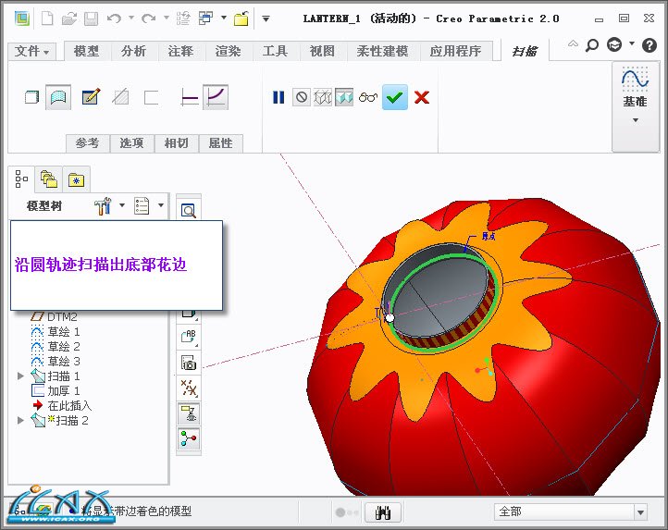Toggle datum point display icon
This screenshot has height=530, width=668.
point(189,388)
